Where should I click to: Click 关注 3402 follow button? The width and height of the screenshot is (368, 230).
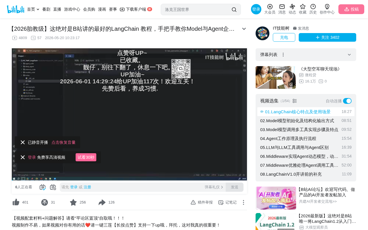click(327, 37)
